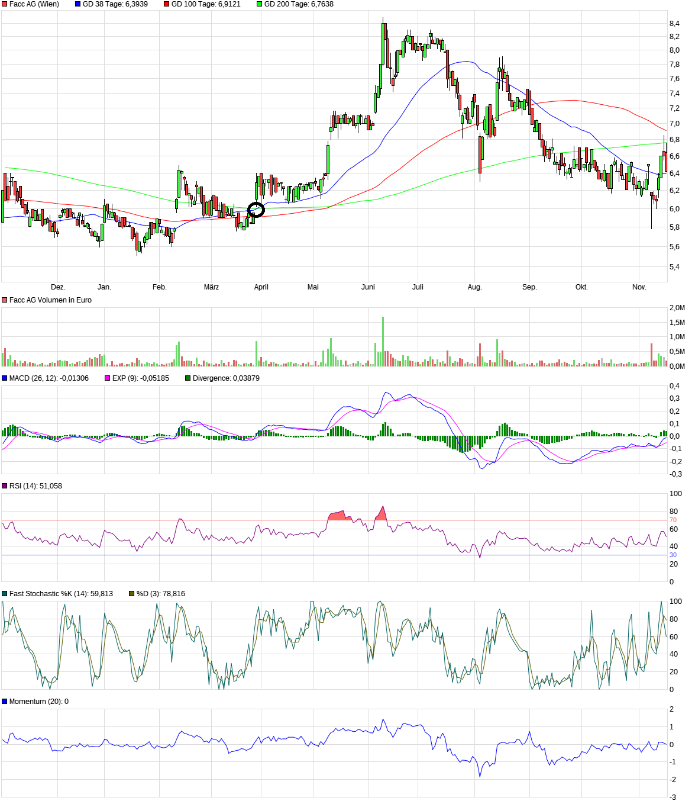Click the Facc AG Volumen in Euro label
The width and height of the screenshot is (695, 804).
[50, 300]
